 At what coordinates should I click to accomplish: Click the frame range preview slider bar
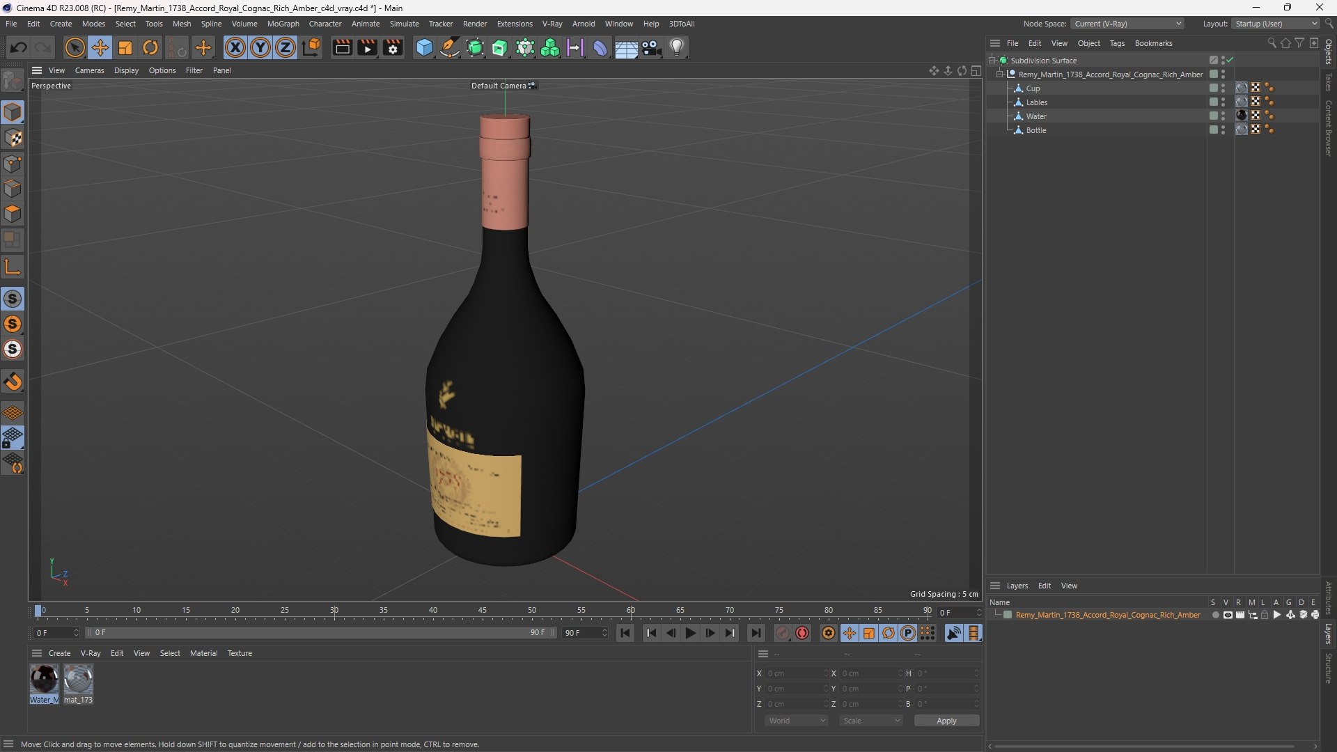pyautogui.click(x=320, y=632)
